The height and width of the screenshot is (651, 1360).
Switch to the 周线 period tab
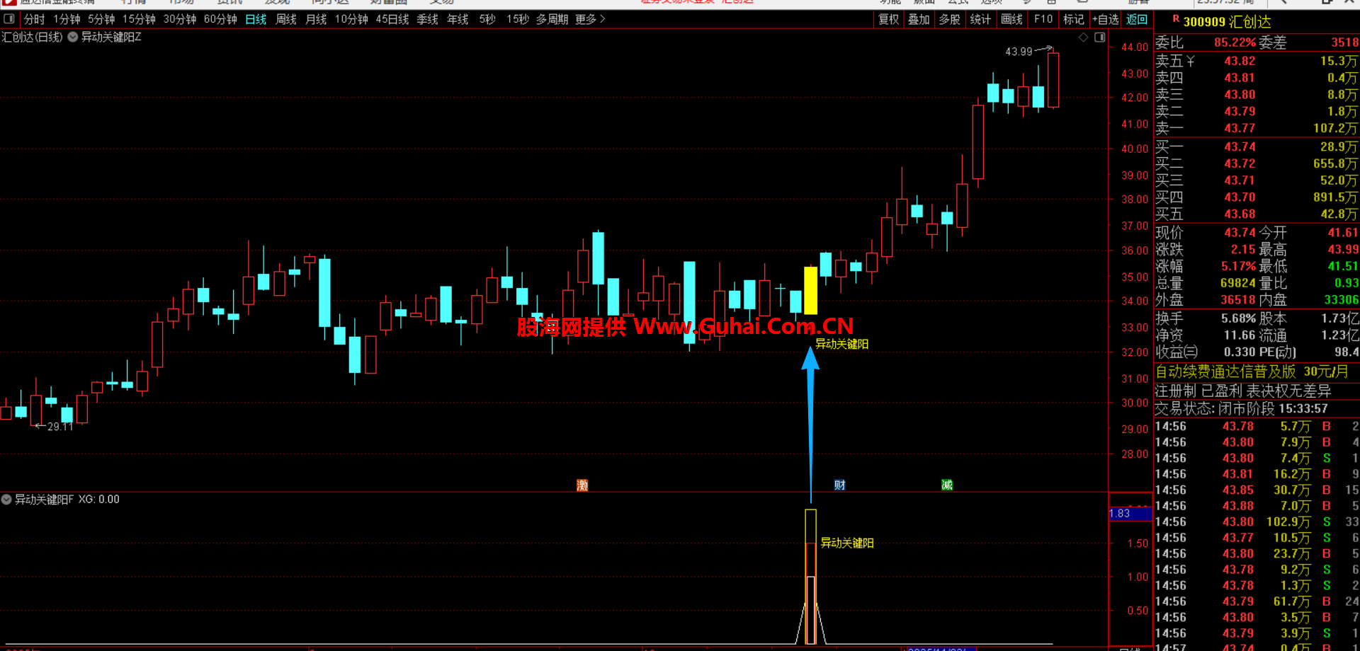[x=285, y=19]
